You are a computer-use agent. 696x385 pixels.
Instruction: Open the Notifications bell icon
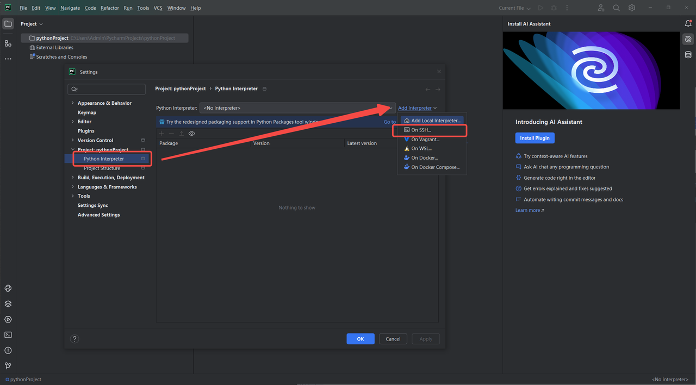click(688, 24)
